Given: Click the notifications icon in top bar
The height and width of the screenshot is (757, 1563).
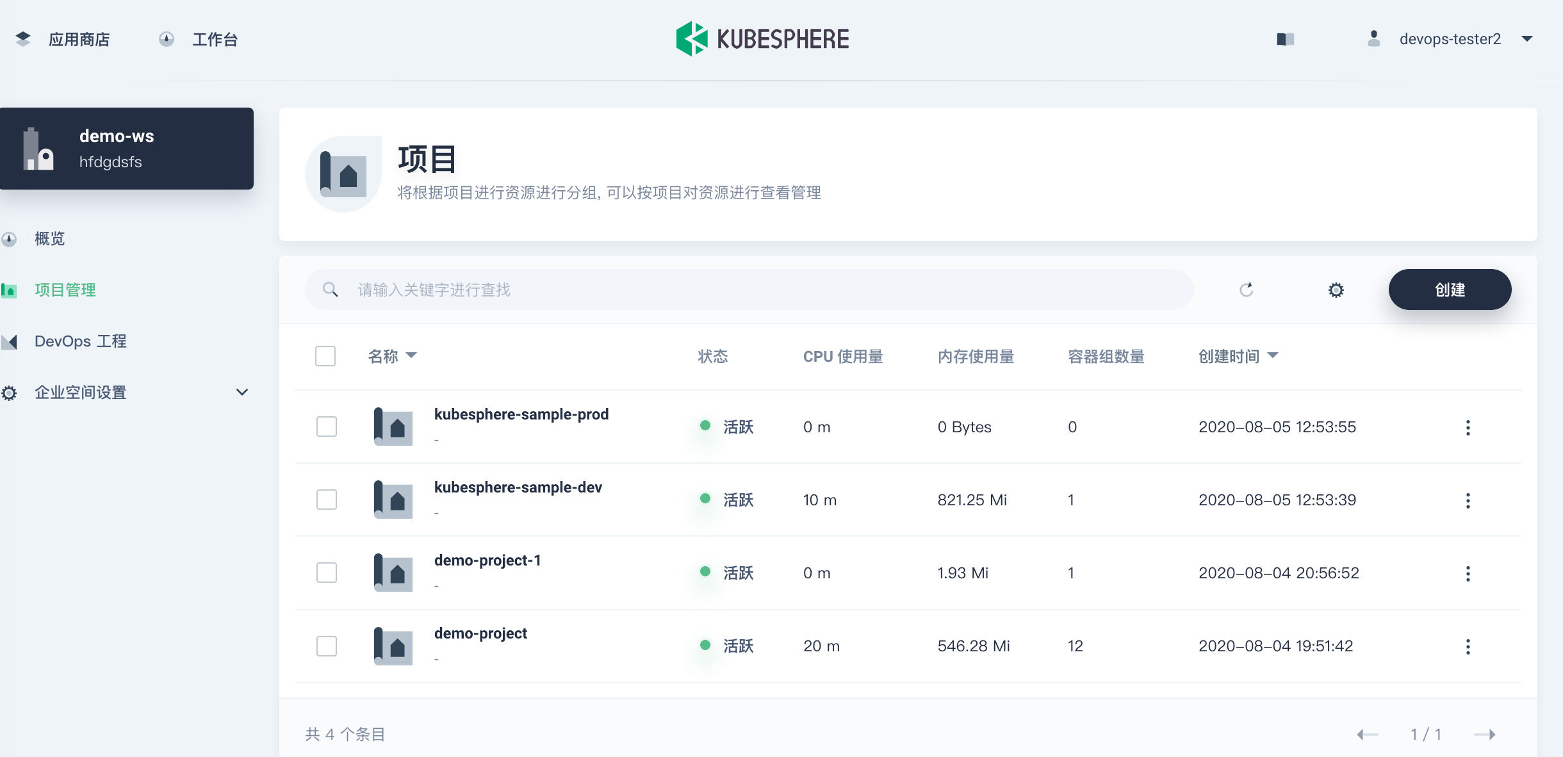Looking at the screenshot, I should [1283, 39].
